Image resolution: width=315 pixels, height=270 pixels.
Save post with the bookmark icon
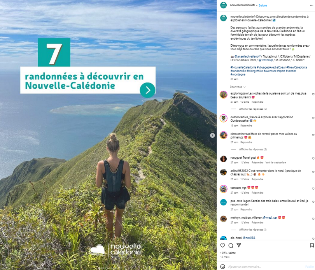312,245
